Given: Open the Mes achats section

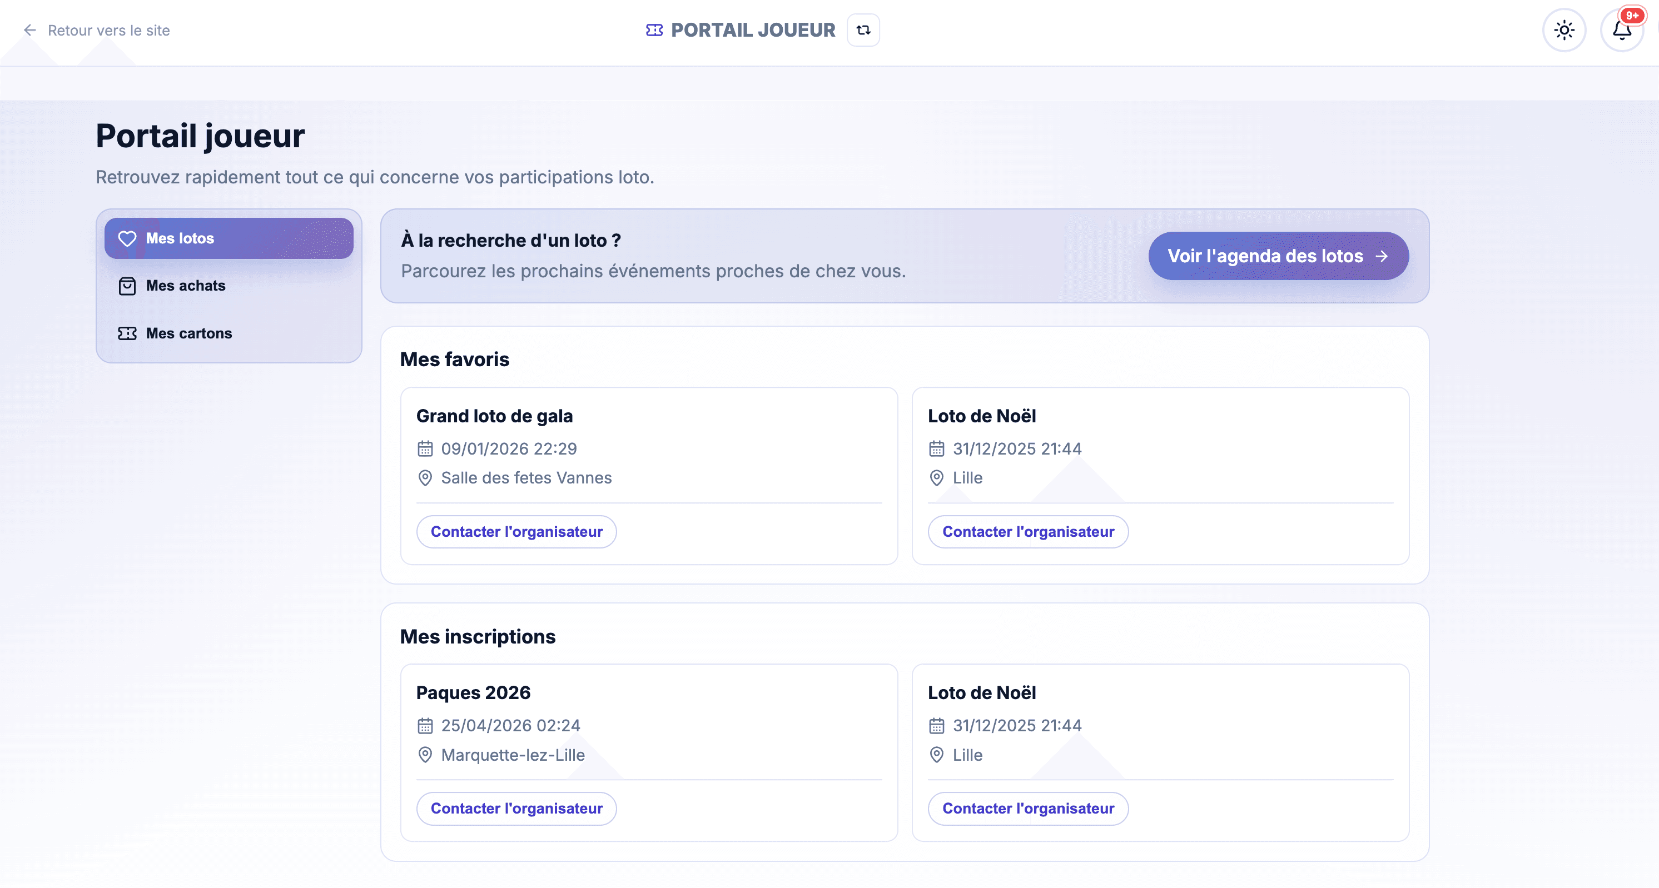Looking at the screenshot, I should coord(186,286).
